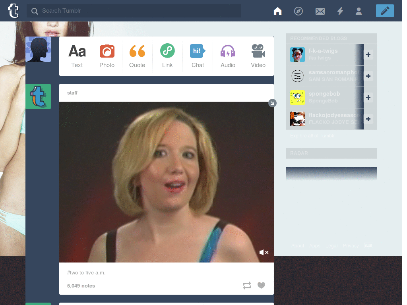Expand the post media with the arrow icon

pos(272,103)
